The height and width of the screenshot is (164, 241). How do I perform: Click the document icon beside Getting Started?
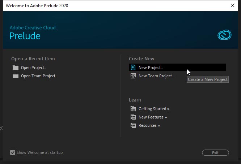[x=133, y=109]
